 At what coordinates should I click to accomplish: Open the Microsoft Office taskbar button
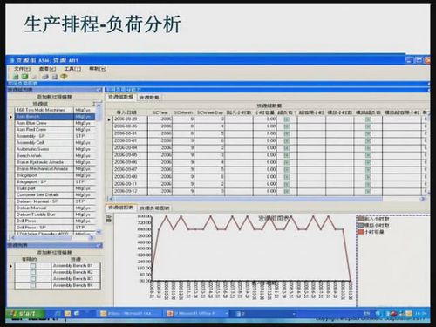195,314
